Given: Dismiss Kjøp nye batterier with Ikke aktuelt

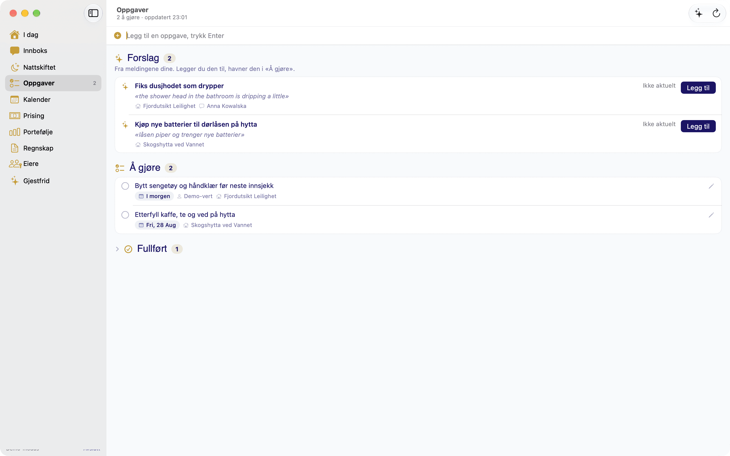Looking at the screenshot, I should (659, 124).
